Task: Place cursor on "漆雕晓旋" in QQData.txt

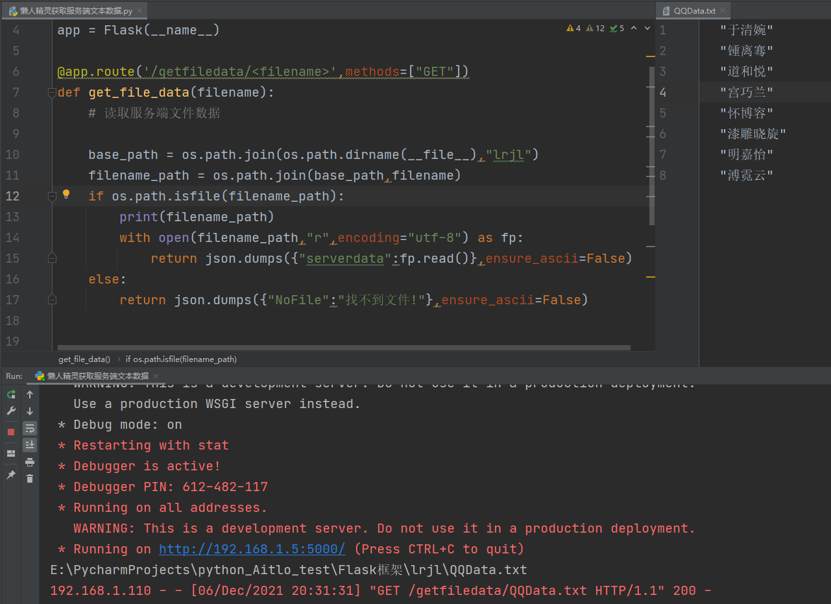Action: [x=753, y=134]
